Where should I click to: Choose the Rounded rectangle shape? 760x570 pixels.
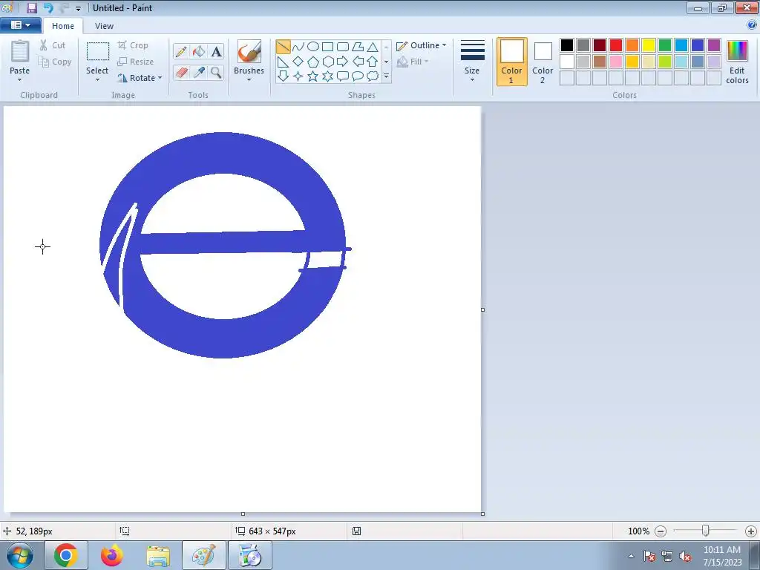pyautogui.click(x=343, y=47)
